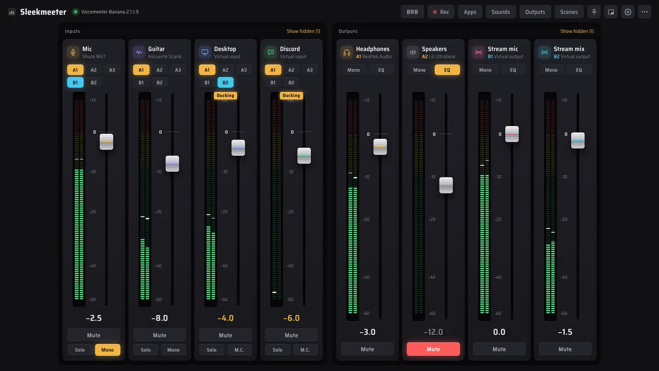
Task: Click the Sleekmeter logo icon
Action: (12, 12)
